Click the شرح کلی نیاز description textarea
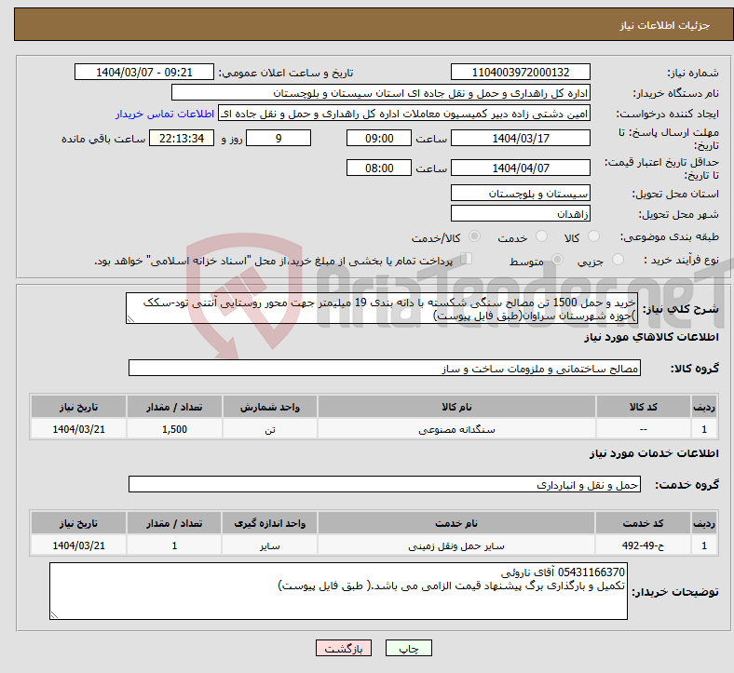The image size is (734, 673). [x=382, y=308]
